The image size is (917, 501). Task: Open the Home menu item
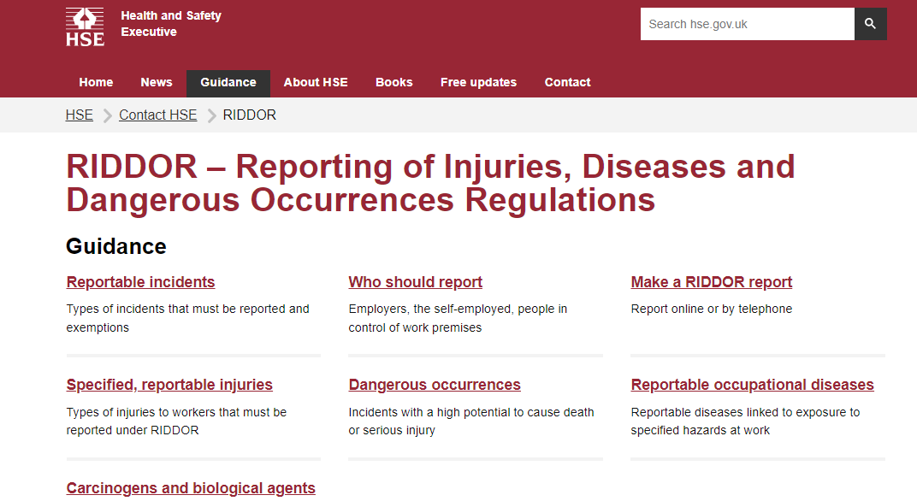coord(96,82)
